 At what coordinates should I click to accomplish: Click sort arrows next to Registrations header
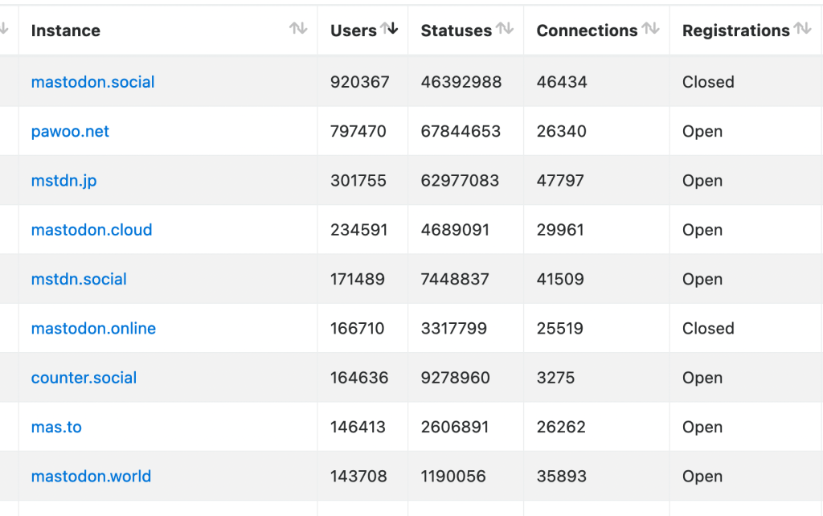[x=802, y=29]
